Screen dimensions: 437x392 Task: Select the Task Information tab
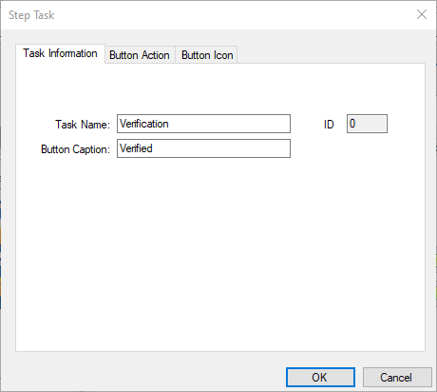(60, 53)
